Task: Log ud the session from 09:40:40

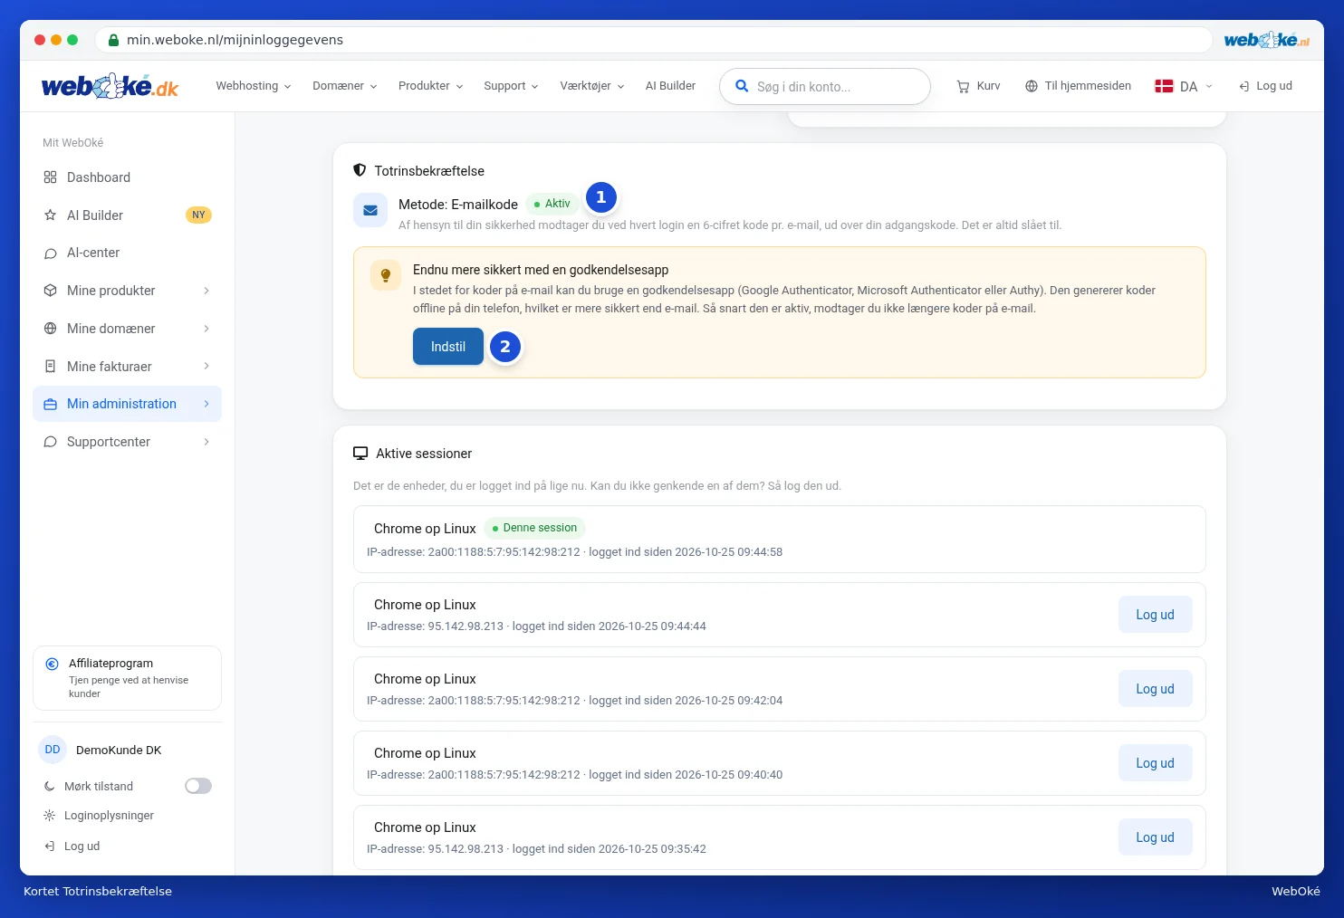Action: (1155, 763)
